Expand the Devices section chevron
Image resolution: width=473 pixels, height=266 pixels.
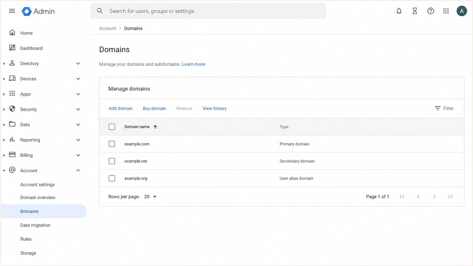point(78,79)
